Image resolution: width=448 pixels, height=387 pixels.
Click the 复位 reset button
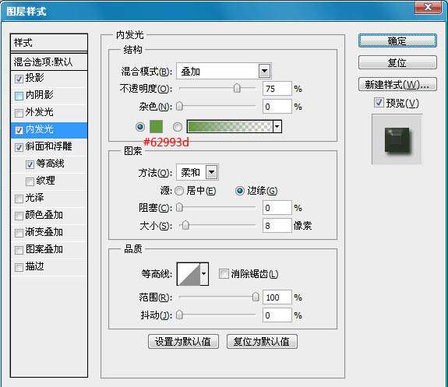(x=397, y=62)
